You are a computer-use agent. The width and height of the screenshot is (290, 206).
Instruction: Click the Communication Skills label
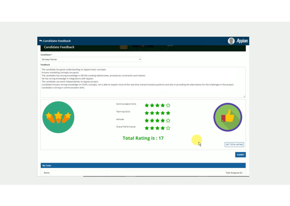[126, 104]
